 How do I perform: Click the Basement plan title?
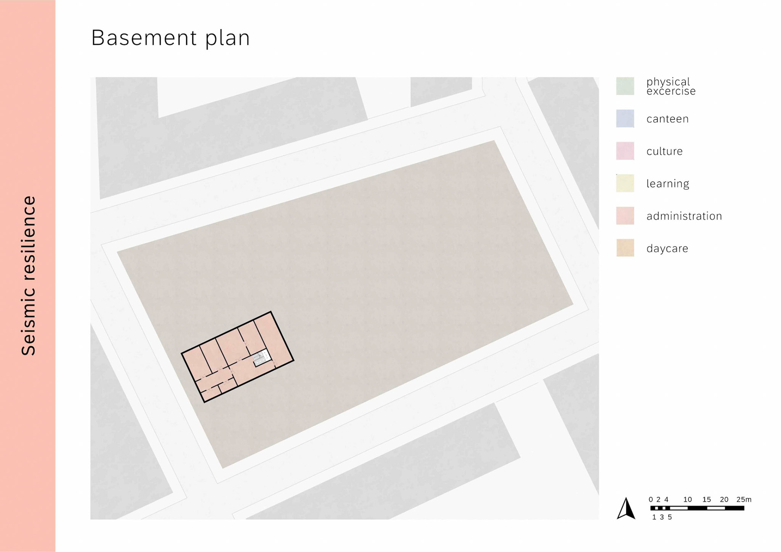(170, 38)
